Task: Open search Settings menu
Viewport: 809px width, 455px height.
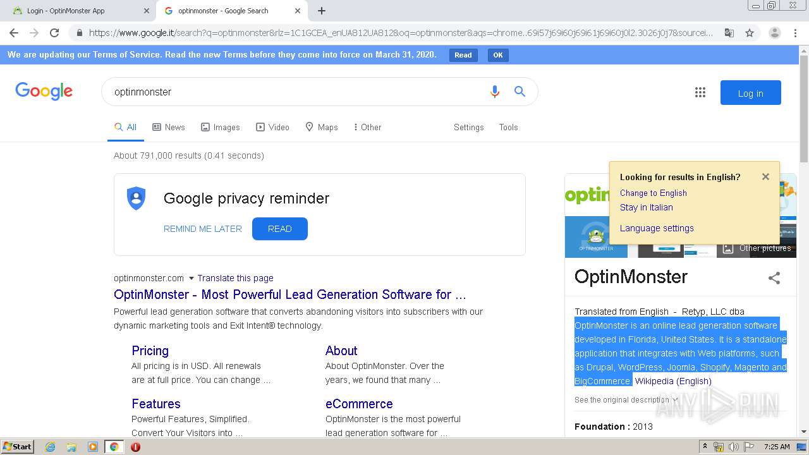Action: click(468, 127)
